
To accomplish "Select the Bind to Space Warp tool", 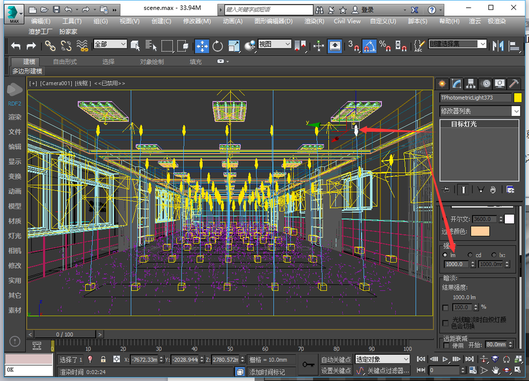I will pos(82,45).
